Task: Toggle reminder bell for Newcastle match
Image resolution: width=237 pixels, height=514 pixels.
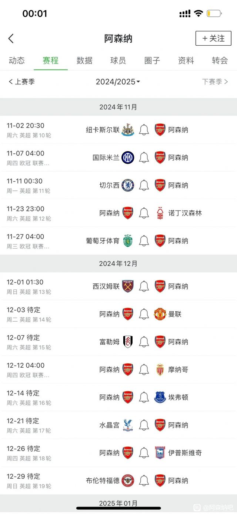Action: click(144, 130)
